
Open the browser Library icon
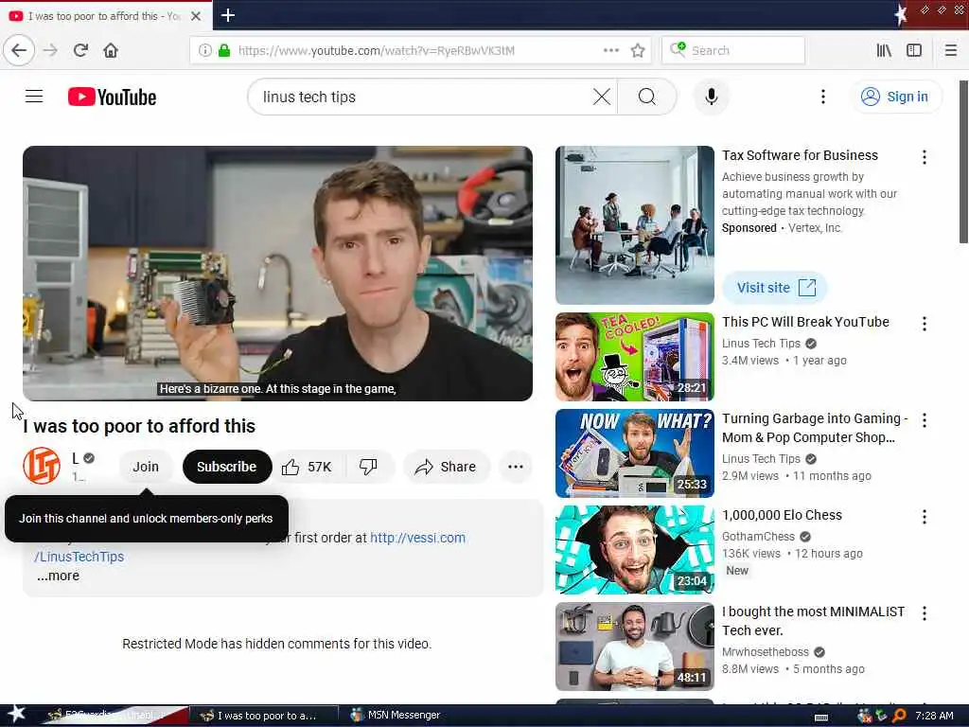pyautogui.click(x=884, y=50)
